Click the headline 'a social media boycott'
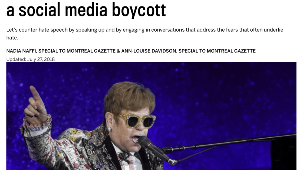Image resolution: width=303 pixels, height=170 pixels. click(86, 10)
